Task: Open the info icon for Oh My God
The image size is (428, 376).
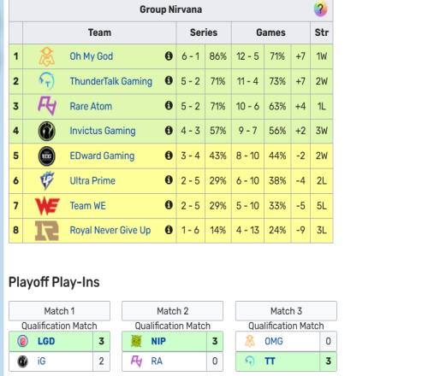Action: tap(169, 56)
